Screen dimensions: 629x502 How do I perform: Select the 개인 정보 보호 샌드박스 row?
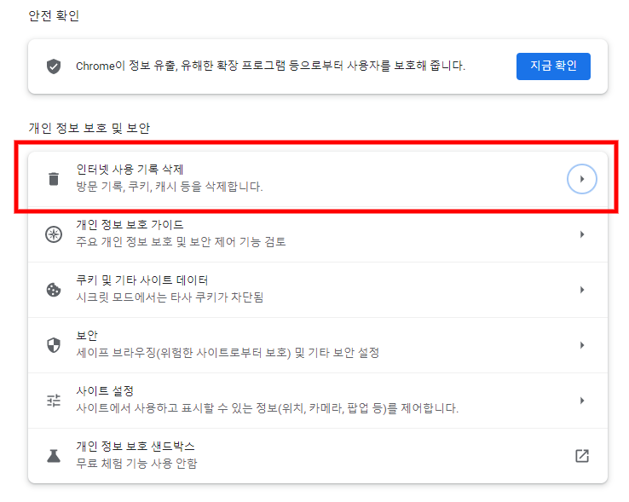tap(318, 456)
